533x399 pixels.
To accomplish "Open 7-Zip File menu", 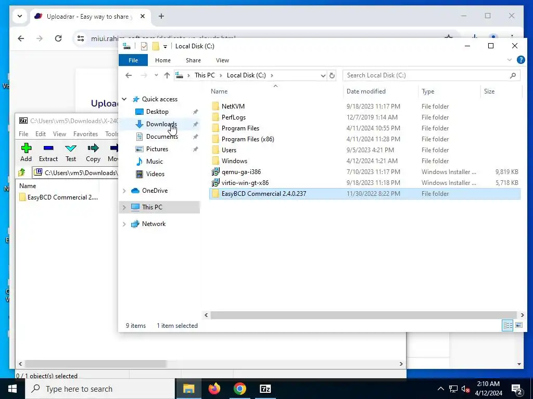I will coord(23,134).
